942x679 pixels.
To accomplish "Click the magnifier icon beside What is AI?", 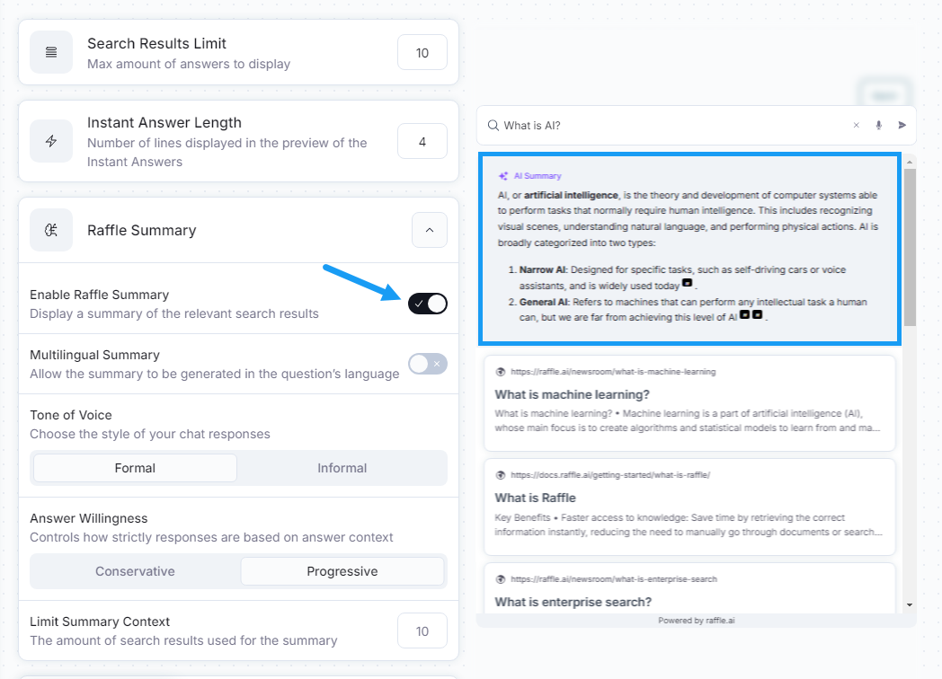I will tap(493, 125).
